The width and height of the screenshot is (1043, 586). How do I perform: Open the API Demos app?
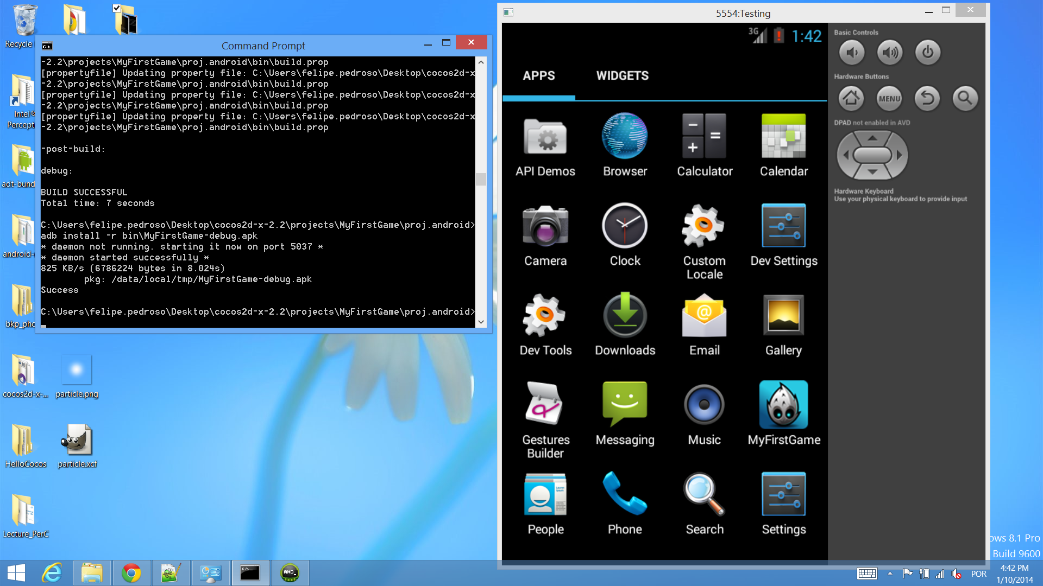point(545,137)
